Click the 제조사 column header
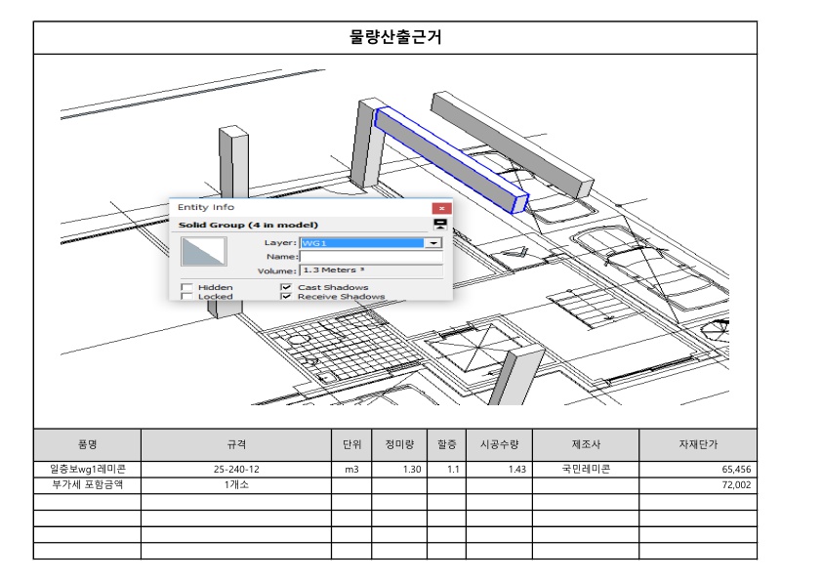Screen dimensions: 822x581 [586, 444]
